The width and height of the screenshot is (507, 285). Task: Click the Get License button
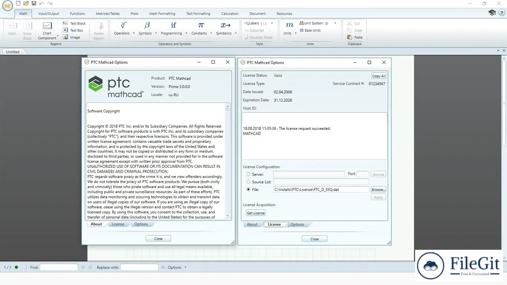[x=256, y=213]
